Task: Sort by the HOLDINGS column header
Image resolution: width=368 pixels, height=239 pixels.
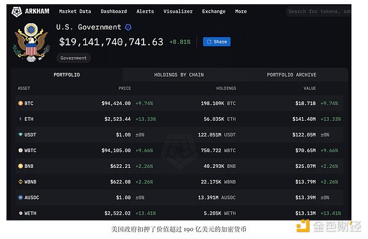Action: pos(226,88)
